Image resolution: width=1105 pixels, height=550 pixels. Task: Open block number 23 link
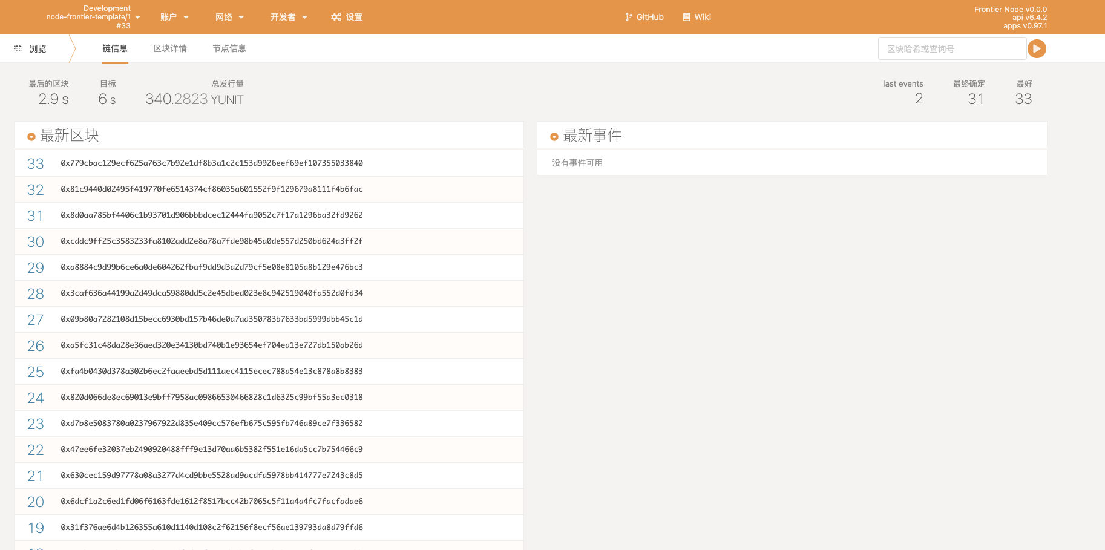click(x=36, y=424)
